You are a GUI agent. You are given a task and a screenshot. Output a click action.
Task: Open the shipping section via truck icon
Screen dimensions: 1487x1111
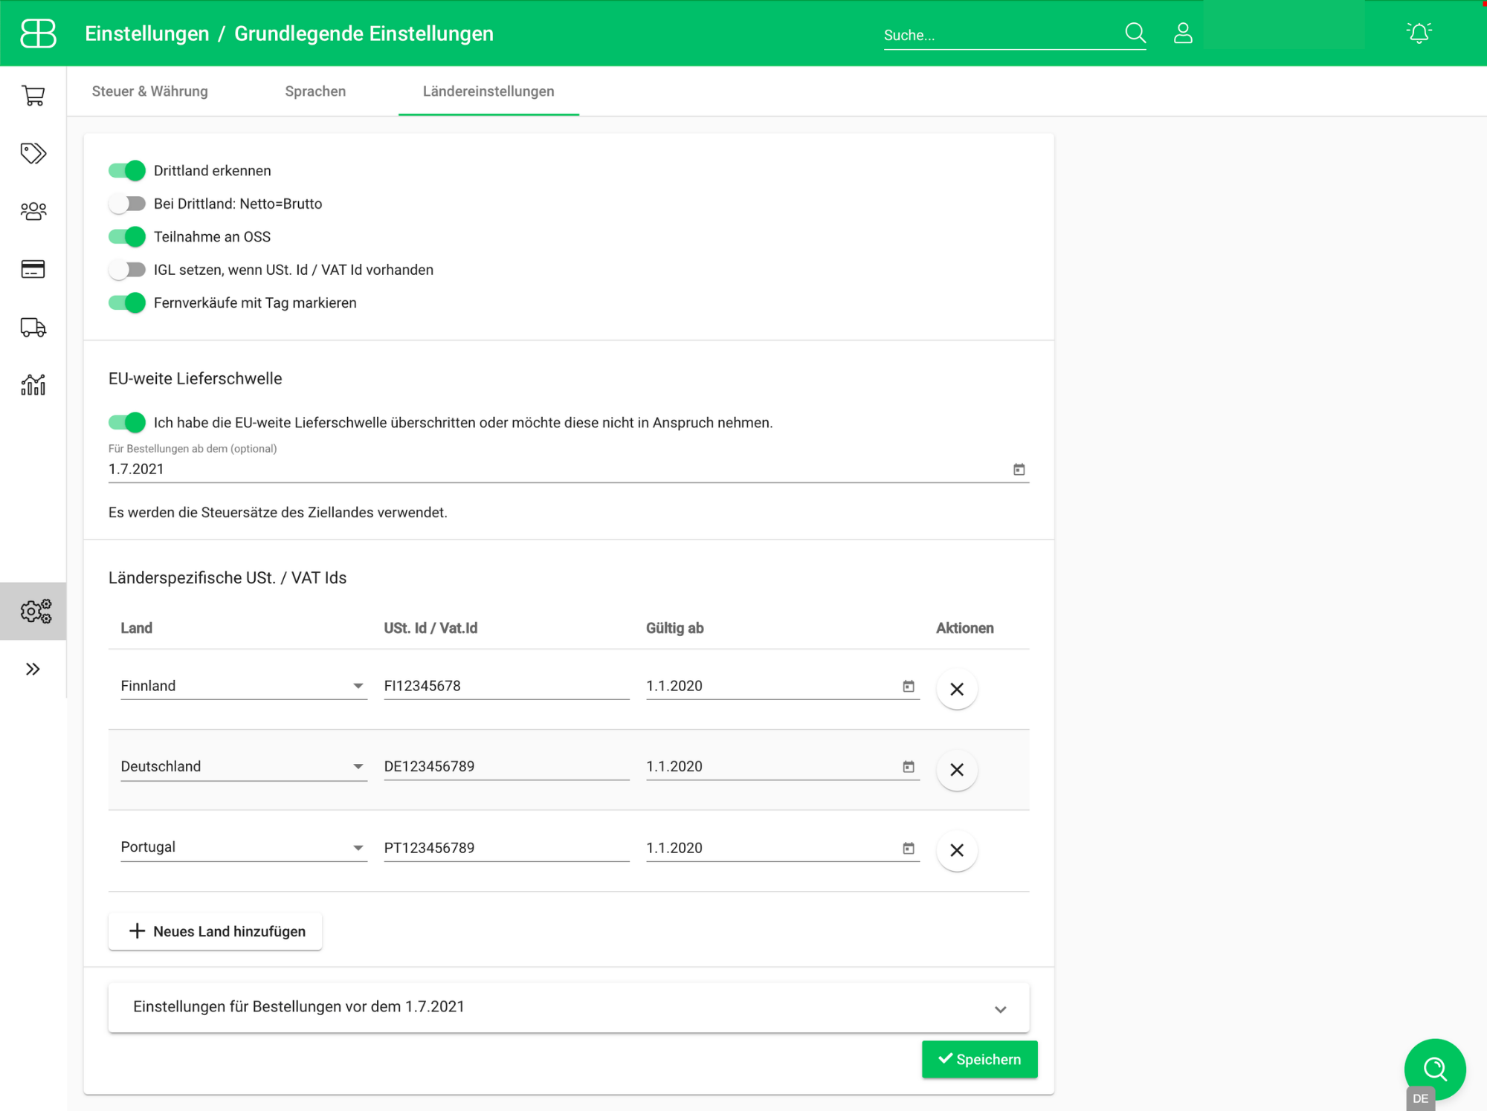[x=33, y=327]
